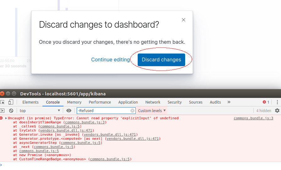Open the 'top' JavaScript context dropdown
This screenshot has height=170, width=281.
(40, 110)
